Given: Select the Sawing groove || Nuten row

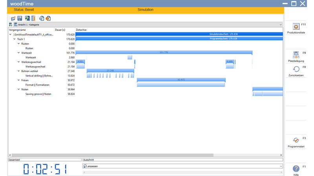Looking at the screenshot, I should [38, 94].
